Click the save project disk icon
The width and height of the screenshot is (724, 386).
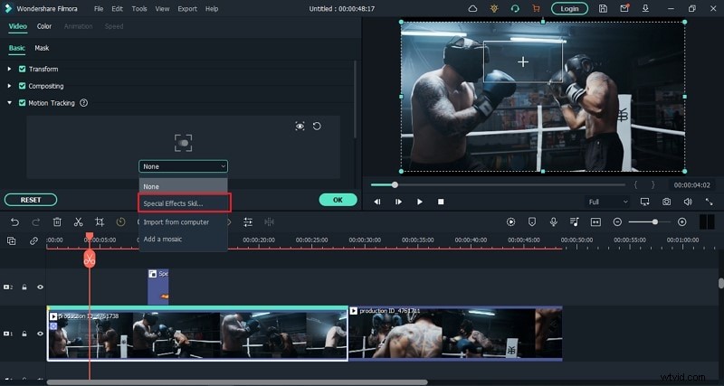[x=603, y=8]
